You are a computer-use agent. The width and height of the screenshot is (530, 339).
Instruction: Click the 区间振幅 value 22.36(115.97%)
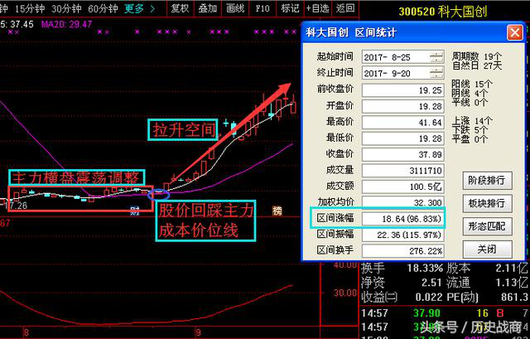(403, 235)
